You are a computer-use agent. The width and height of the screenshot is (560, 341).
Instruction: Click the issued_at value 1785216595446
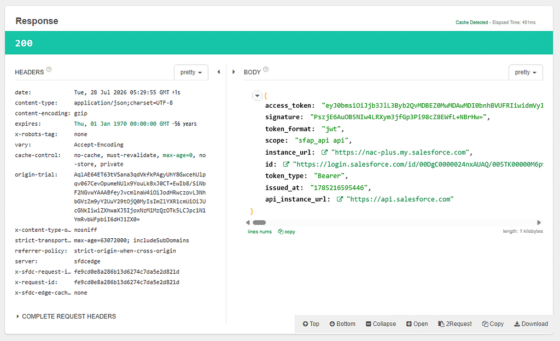coord(339,187)
